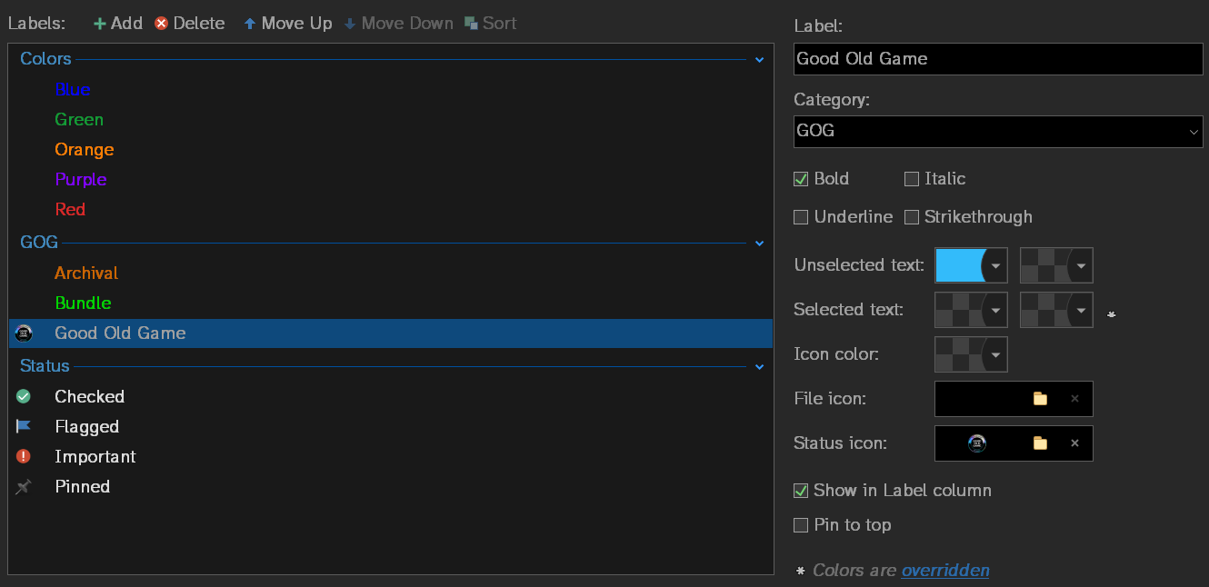The image size is (1209, 587).
Task: Browse for a File icon using folder button
Action: coord(1040,398)
